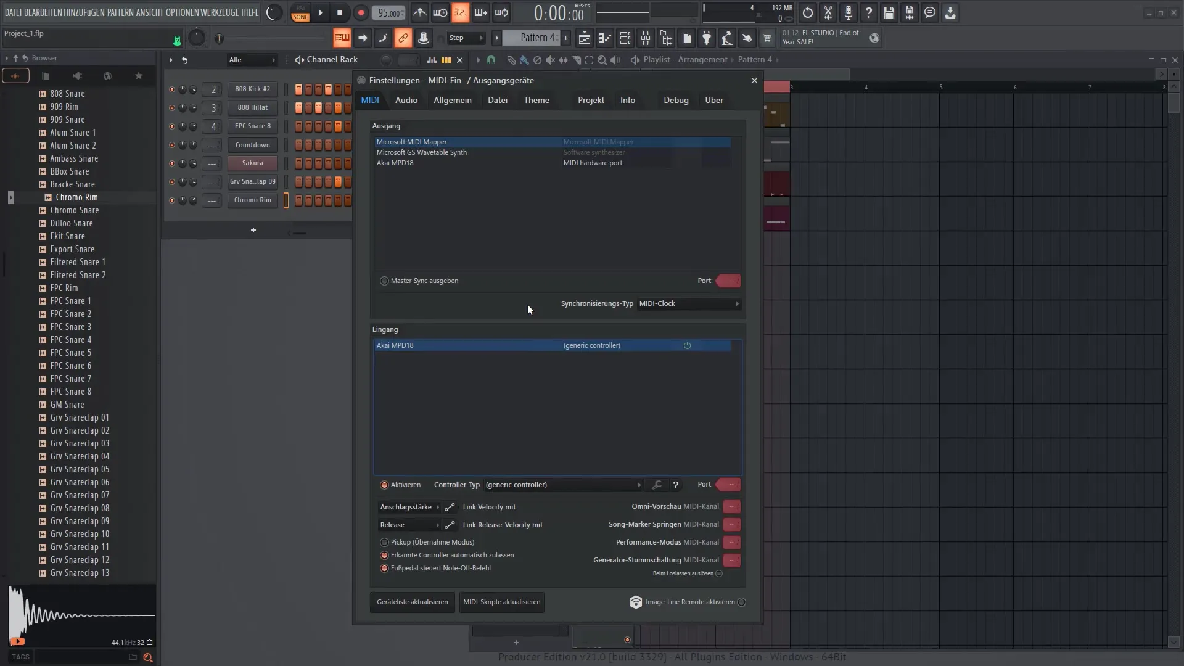Switch to the Audio settings tab
This screenshot has width=1184, height=666.
click(406, 100)
